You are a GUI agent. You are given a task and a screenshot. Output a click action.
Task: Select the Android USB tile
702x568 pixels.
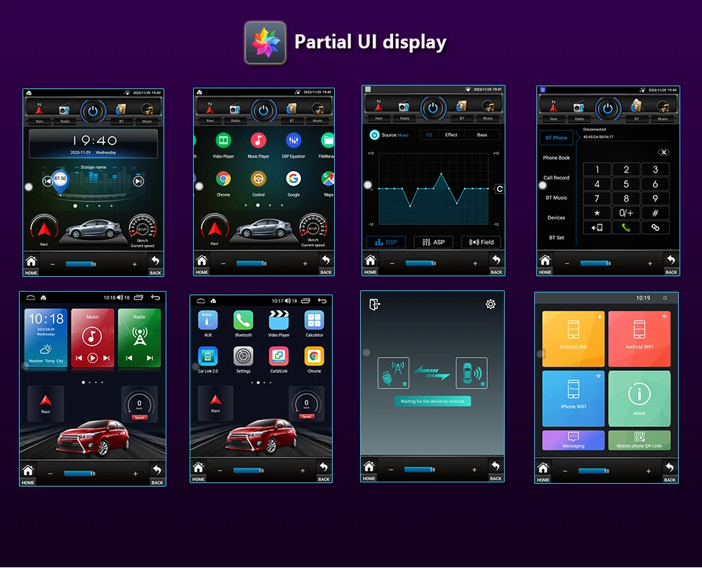point(573,339)
